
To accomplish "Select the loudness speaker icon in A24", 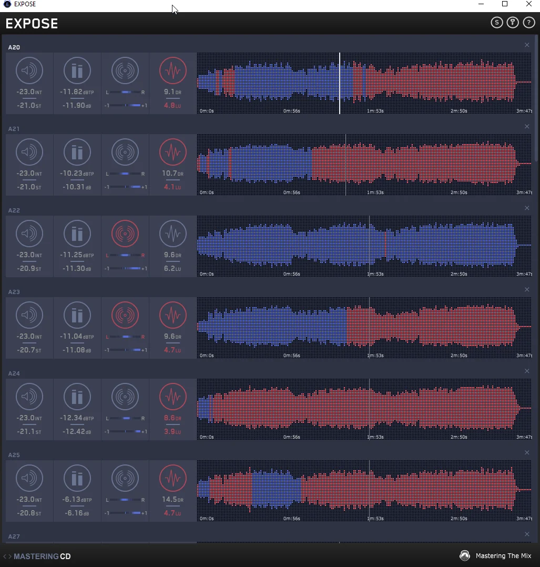I will 29,397.
